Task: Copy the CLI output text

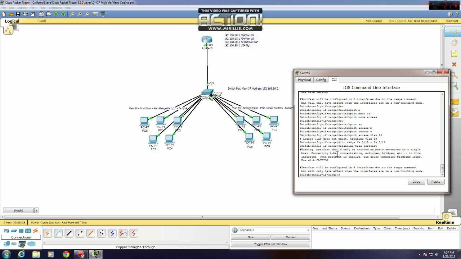Action: coord(416,182)
